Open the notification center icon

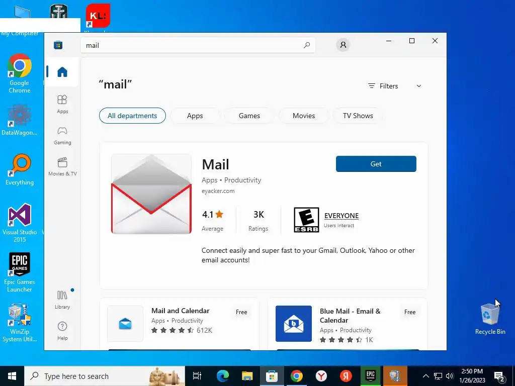[499, 376]
